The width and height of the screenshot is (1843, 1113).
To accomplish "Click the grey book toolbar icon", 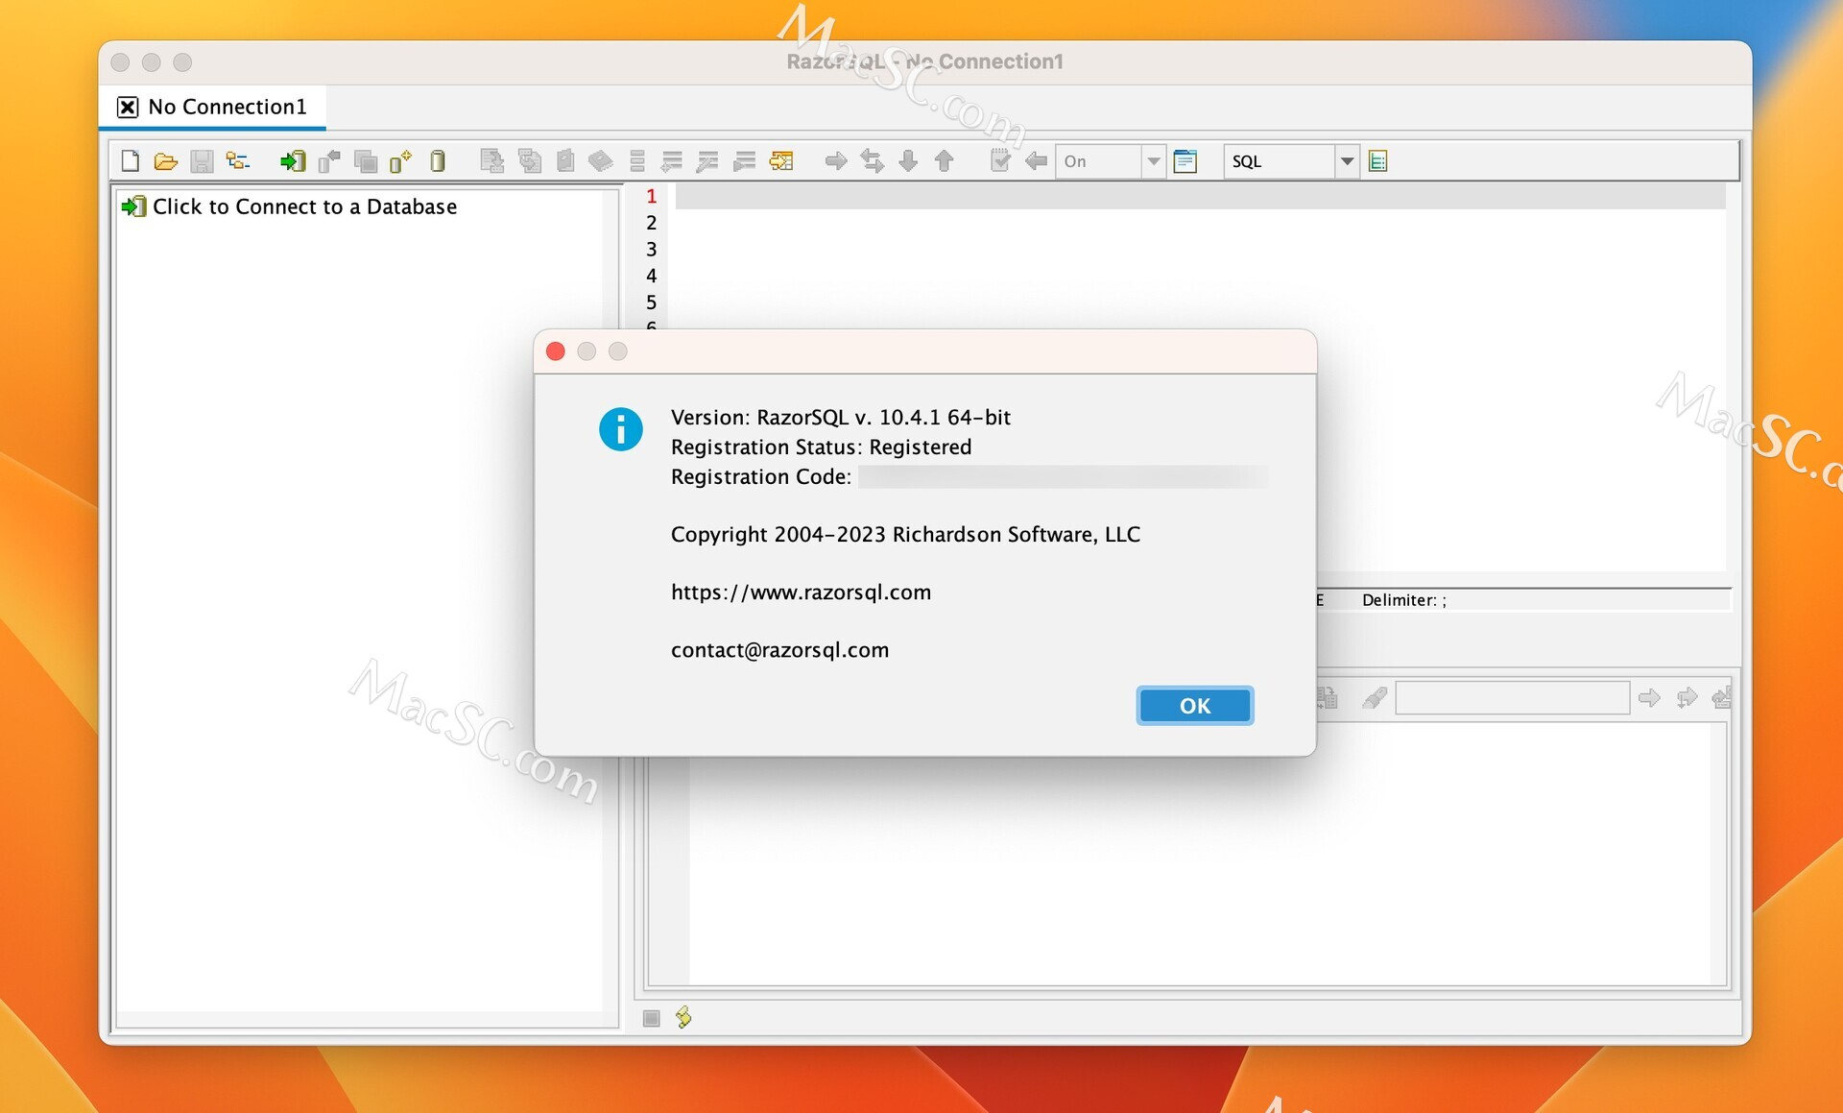I will tap(601, 161).
